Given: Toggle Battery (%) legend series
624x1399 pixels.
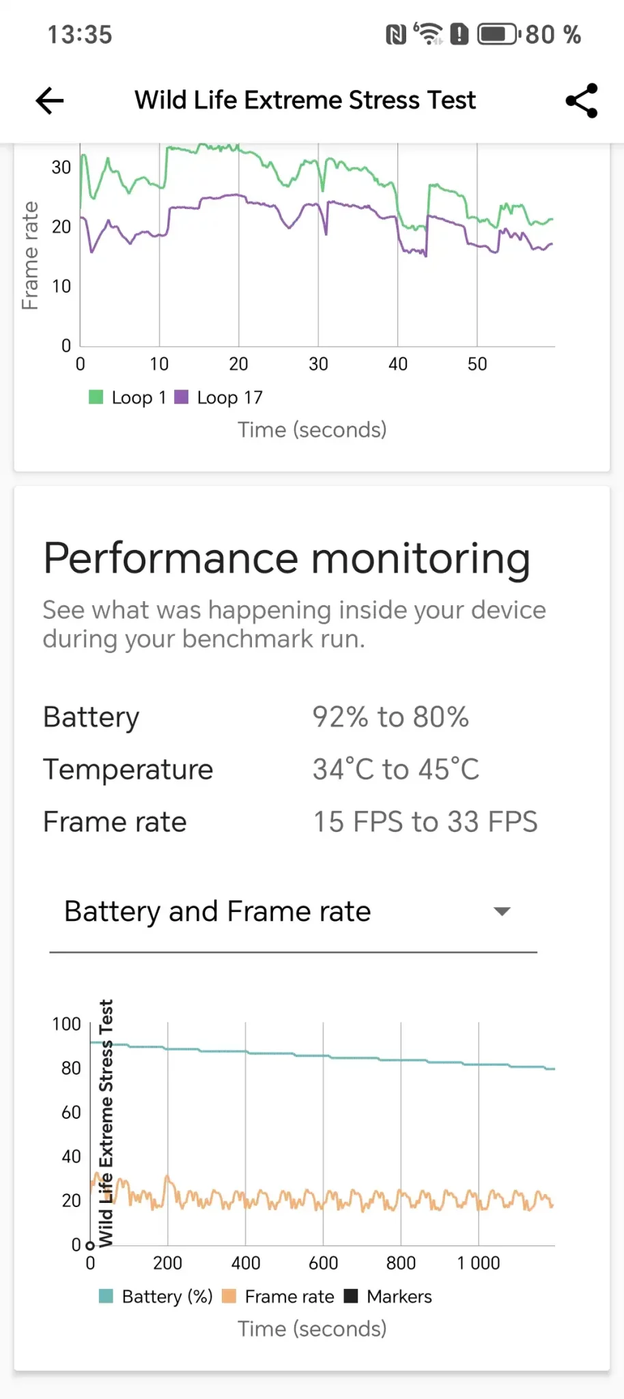Looking at the screenshot, I should 156,1297.
